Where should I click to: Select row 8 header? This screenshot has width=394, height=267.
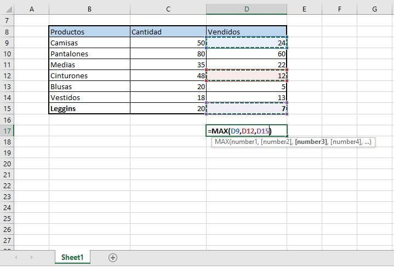click(7, 32)
